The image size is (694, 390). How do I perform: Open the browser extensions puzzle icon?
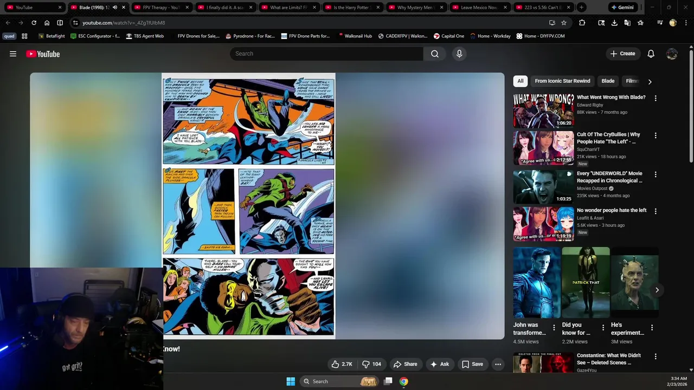pos(582,23)
